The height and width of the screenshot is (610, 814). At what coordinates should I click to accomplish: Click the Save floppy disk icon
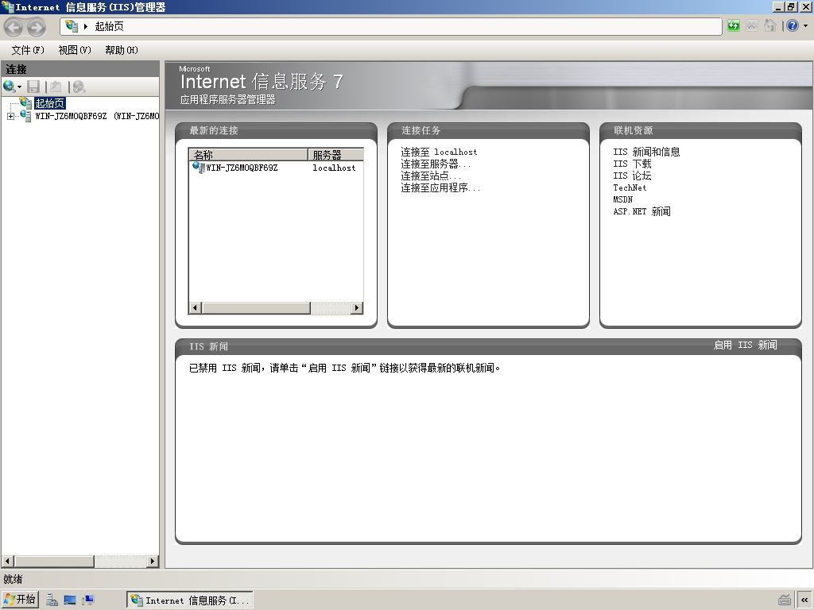click(33, 87)
